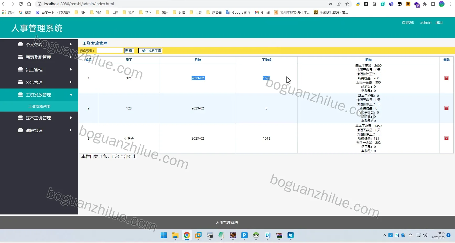Open the Gmail bookmark
Screen dimensions: 455x243
262,12
